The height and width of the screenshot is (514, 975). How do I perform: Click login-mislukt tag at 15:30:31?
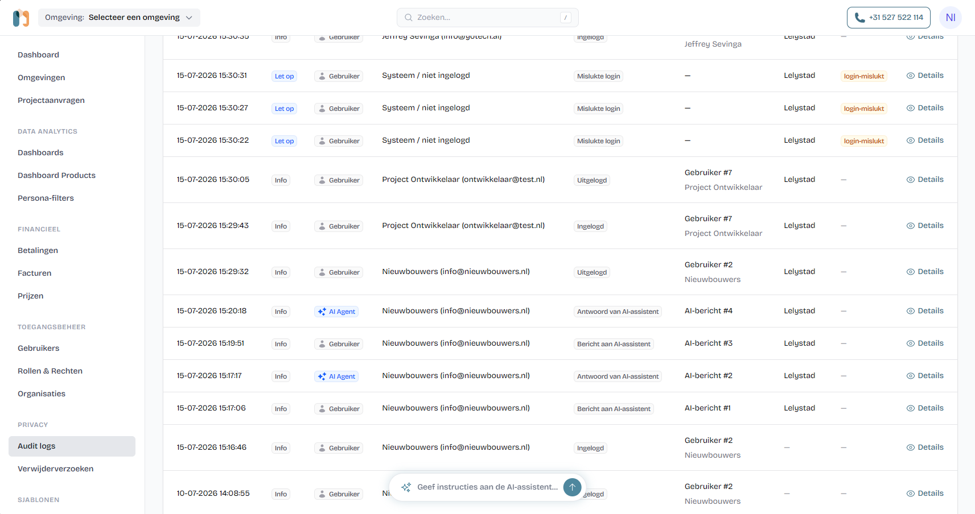click(864, 76)
